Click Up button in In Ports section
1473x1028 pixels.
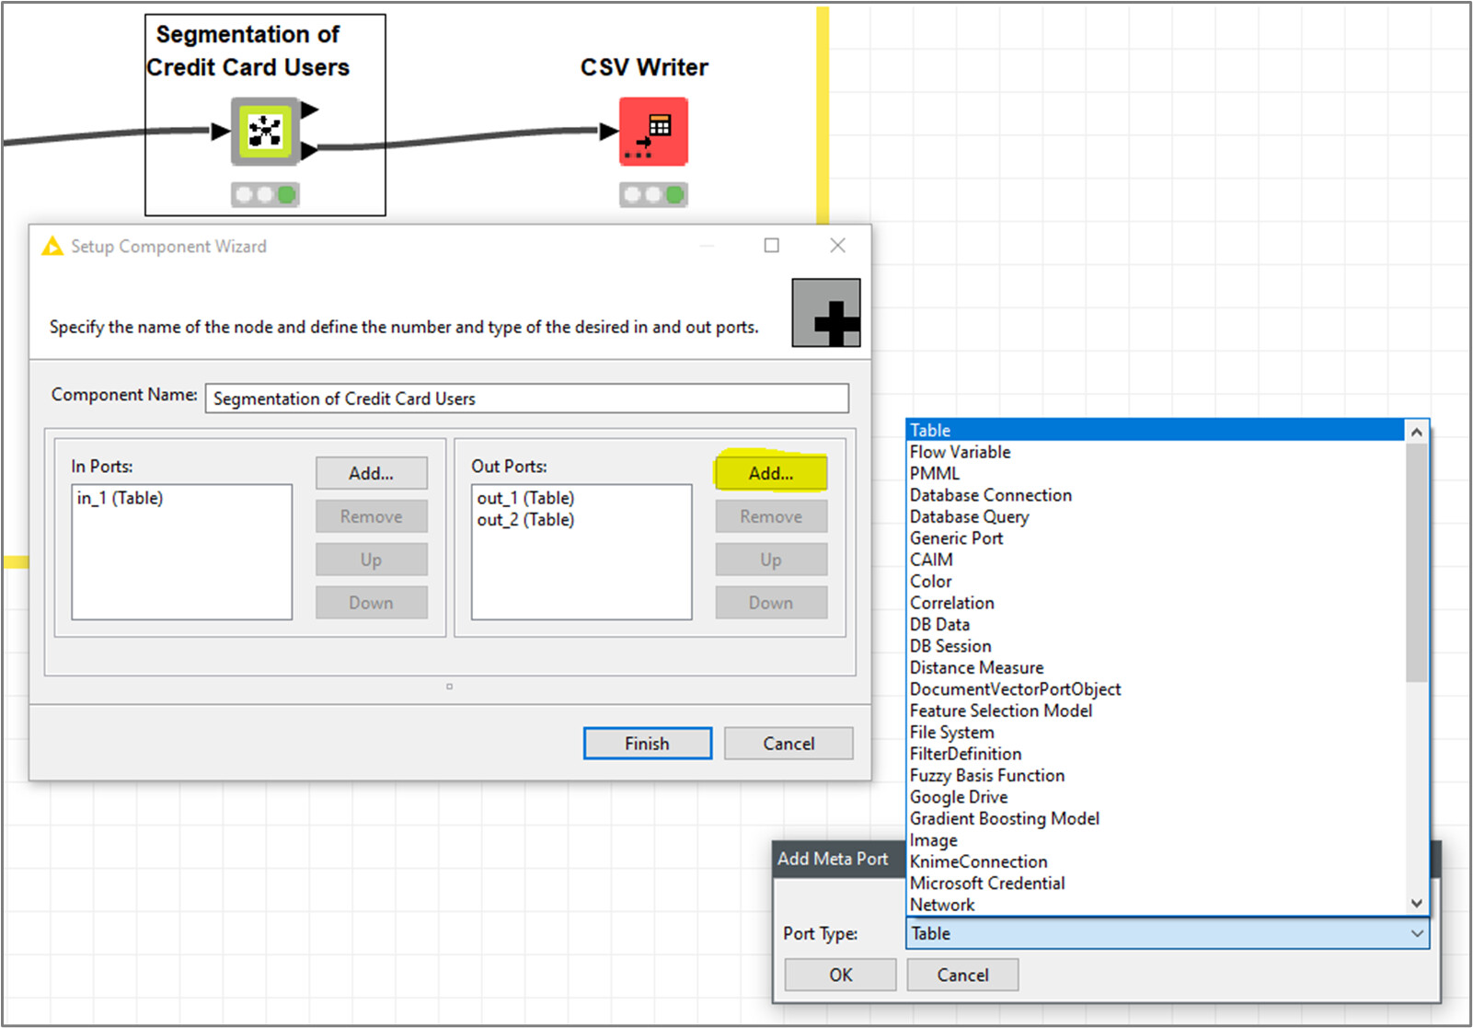coord(371,560)
